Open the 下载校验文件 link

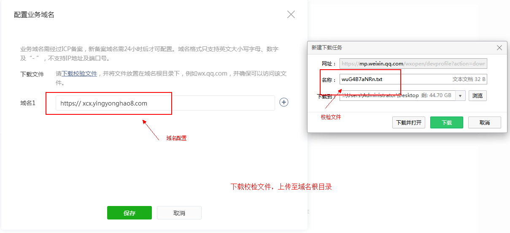(79, 73)
